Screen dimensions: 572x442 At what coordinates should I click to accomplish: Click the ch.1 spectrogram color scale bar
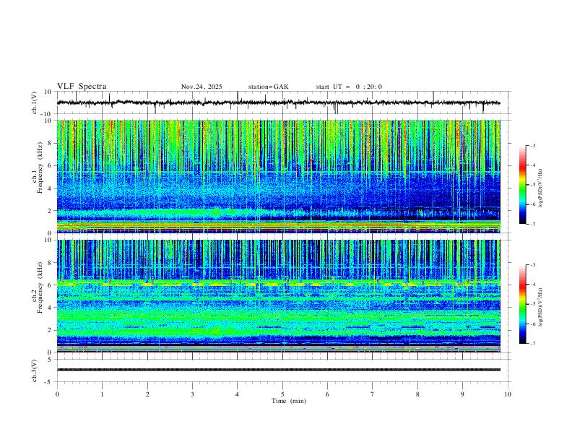[522, 185]
